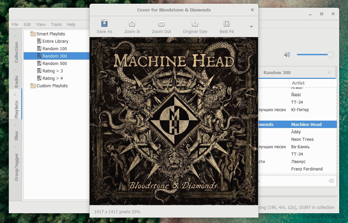Click the Random 500 playlist icon

click(x=39, y=63)
